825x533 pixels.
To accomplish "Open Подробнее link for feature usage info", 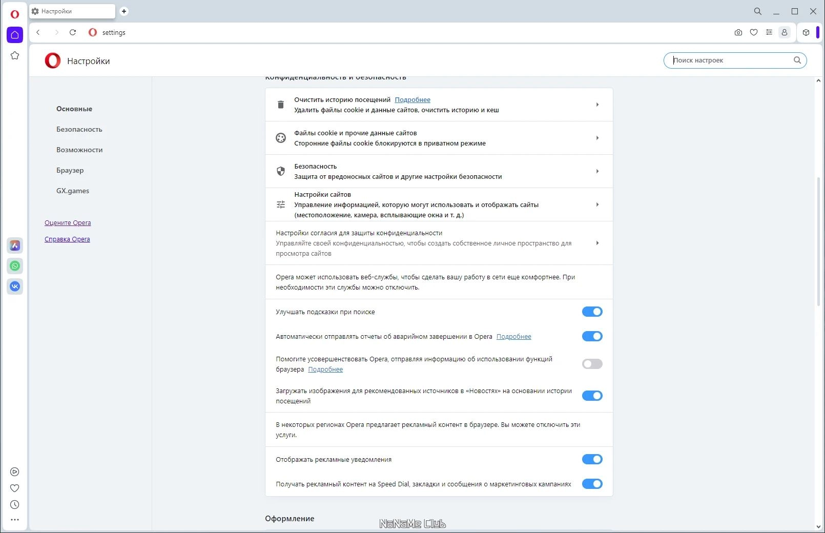I will point(325,369).
